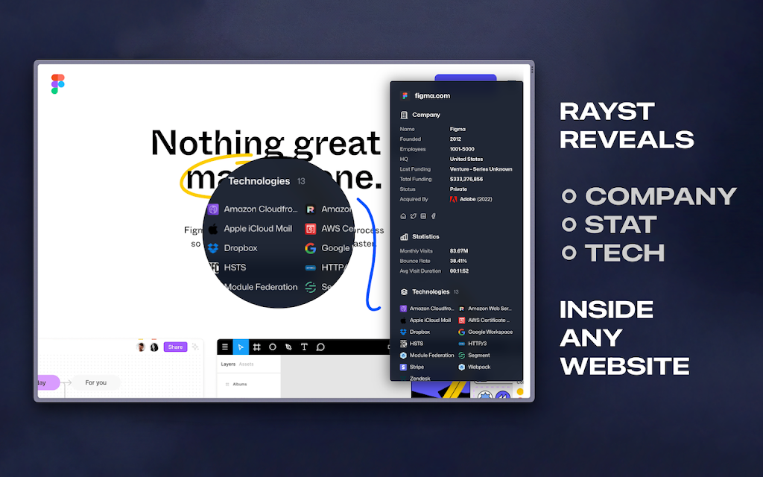This screenshot has width=763, height=477.
Task: Click the Total Funding value $333,376,856
Action: pos(466,179)
